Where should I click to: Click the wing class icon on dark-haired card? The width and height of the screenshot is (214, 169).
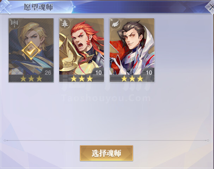pyautogui.click(x=115, y=24)
